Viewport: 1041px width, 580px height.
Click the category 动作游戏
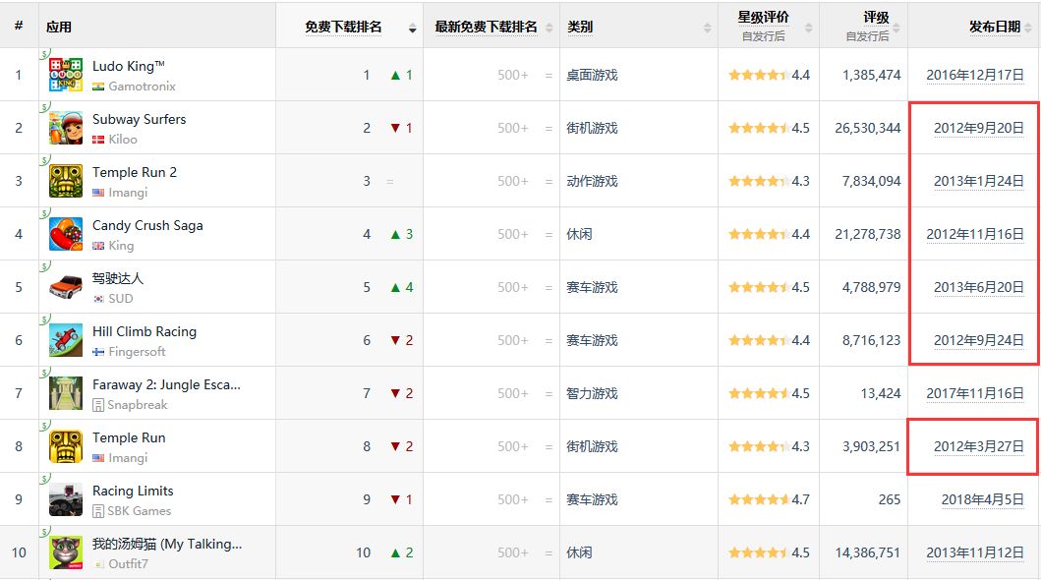click(592, 181)
